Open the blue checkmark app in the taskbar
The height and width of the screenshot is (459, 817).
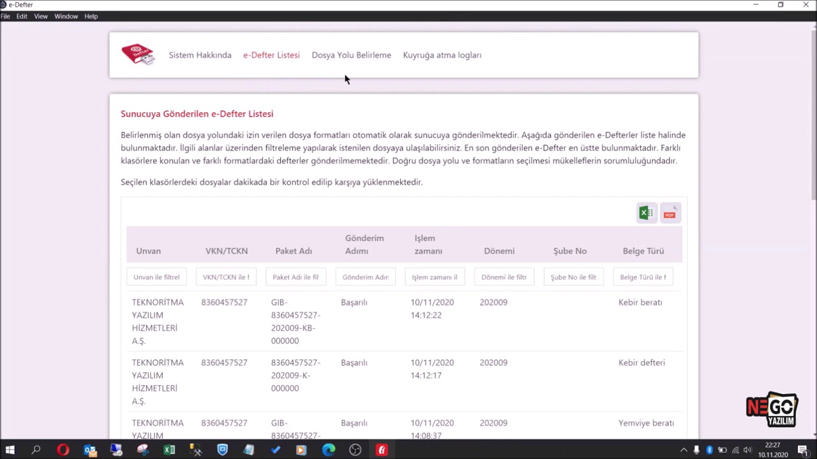click(275, 450)
